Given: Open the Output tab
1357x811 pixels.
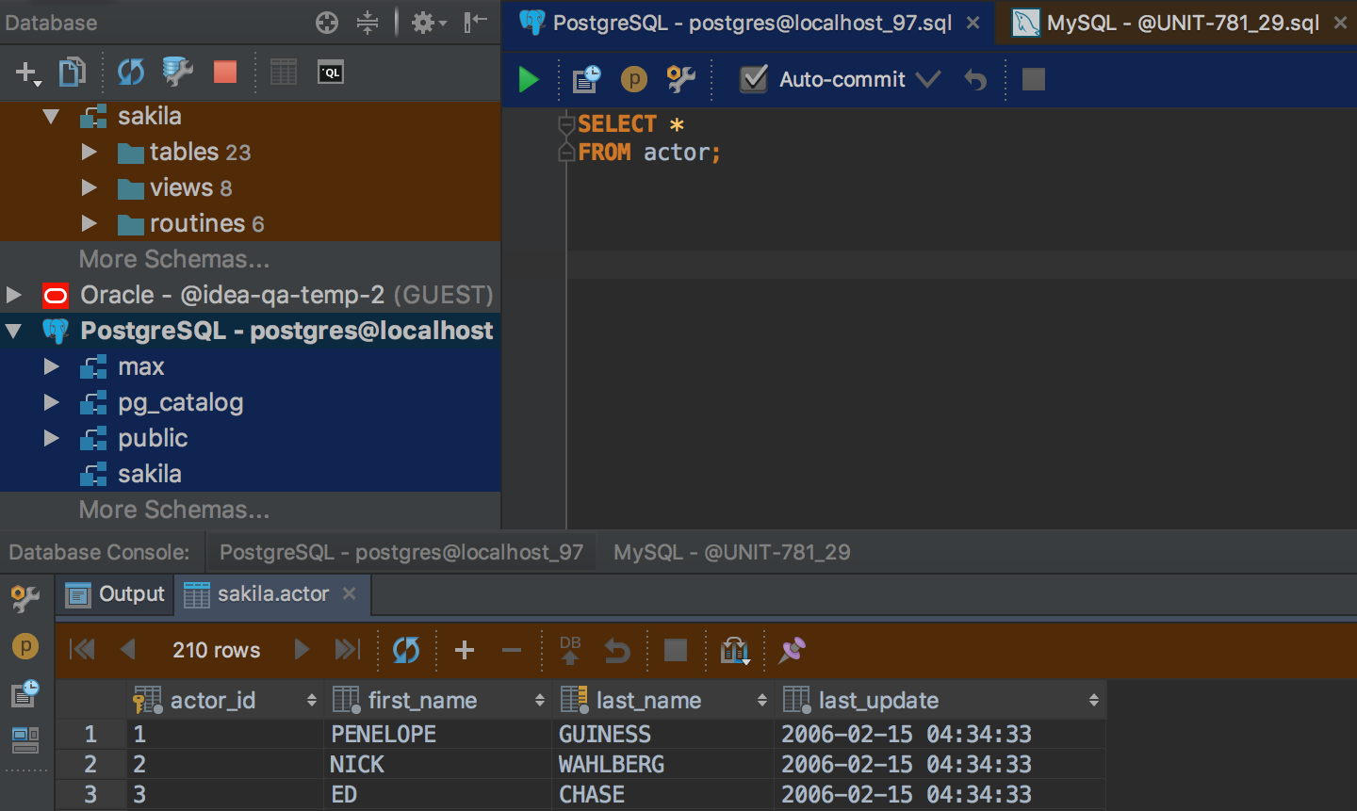Looking at the screenshot, I should coord(116,594).
